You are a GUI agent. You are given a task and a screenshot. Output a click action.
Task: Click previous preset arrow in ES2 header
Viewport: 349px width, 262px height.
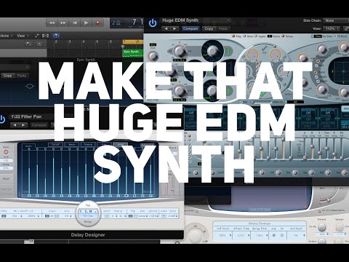pyautogui.click(x=166, y=28)
